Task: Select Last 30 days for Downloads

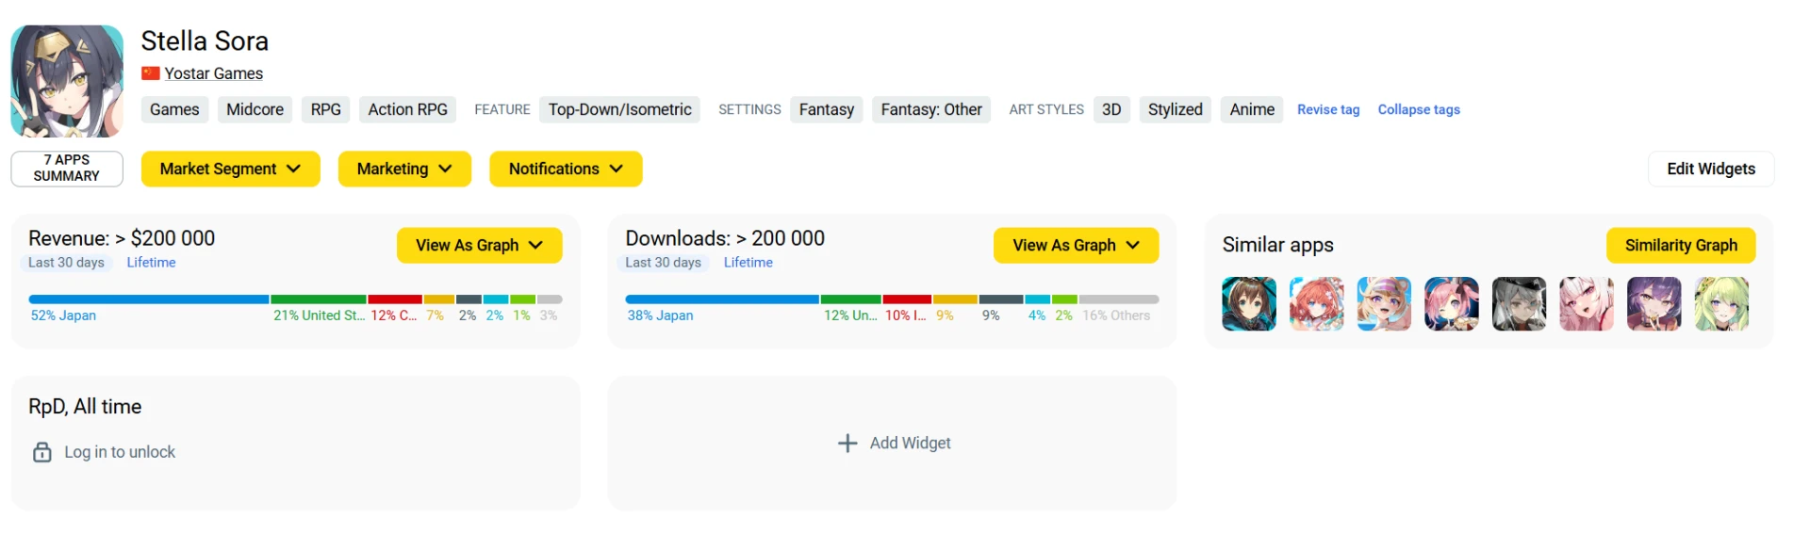Action: coord(663,263)
